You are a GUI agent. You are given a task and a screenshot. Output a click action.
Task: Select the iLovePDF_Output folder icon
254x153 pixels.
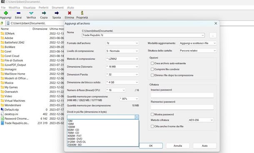click(2, 65)
